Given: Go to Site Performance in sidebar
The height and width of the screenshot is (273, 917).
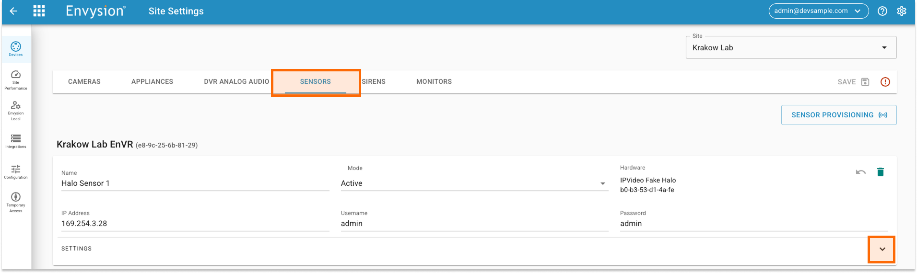Looking at the screenshot, I should click(x=16, y=80).
